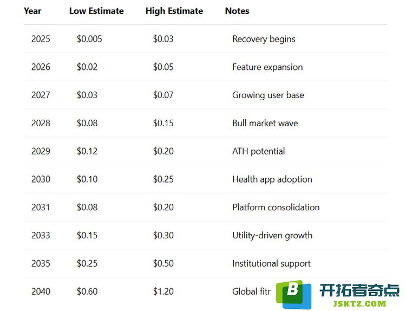
Task: Click the Utility-driven growth note
Action: (272, 235)
